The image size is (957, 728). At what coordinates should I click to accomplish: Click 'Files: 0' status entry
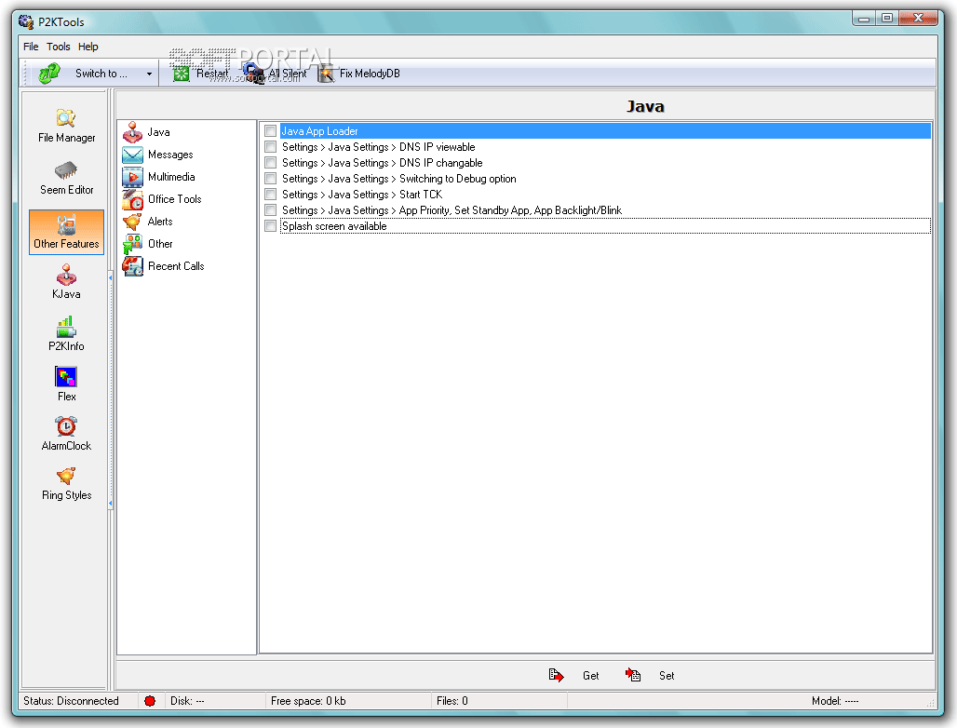point(452,701)
